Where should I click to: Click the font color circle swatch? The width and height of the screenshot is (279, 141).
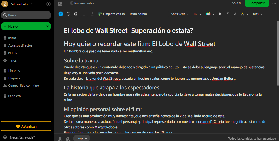pyautogui.click(x=208, y=14)
